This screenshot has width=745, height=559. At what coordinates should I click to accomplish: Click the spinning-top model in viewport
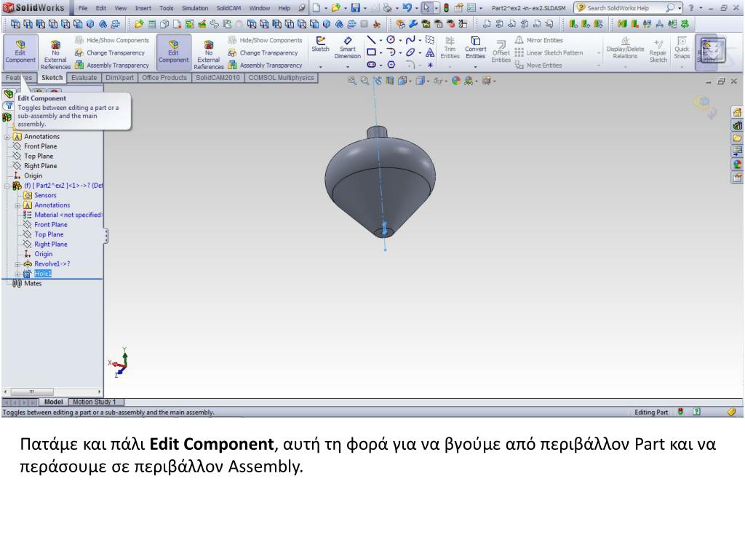(x=380, y=181)
